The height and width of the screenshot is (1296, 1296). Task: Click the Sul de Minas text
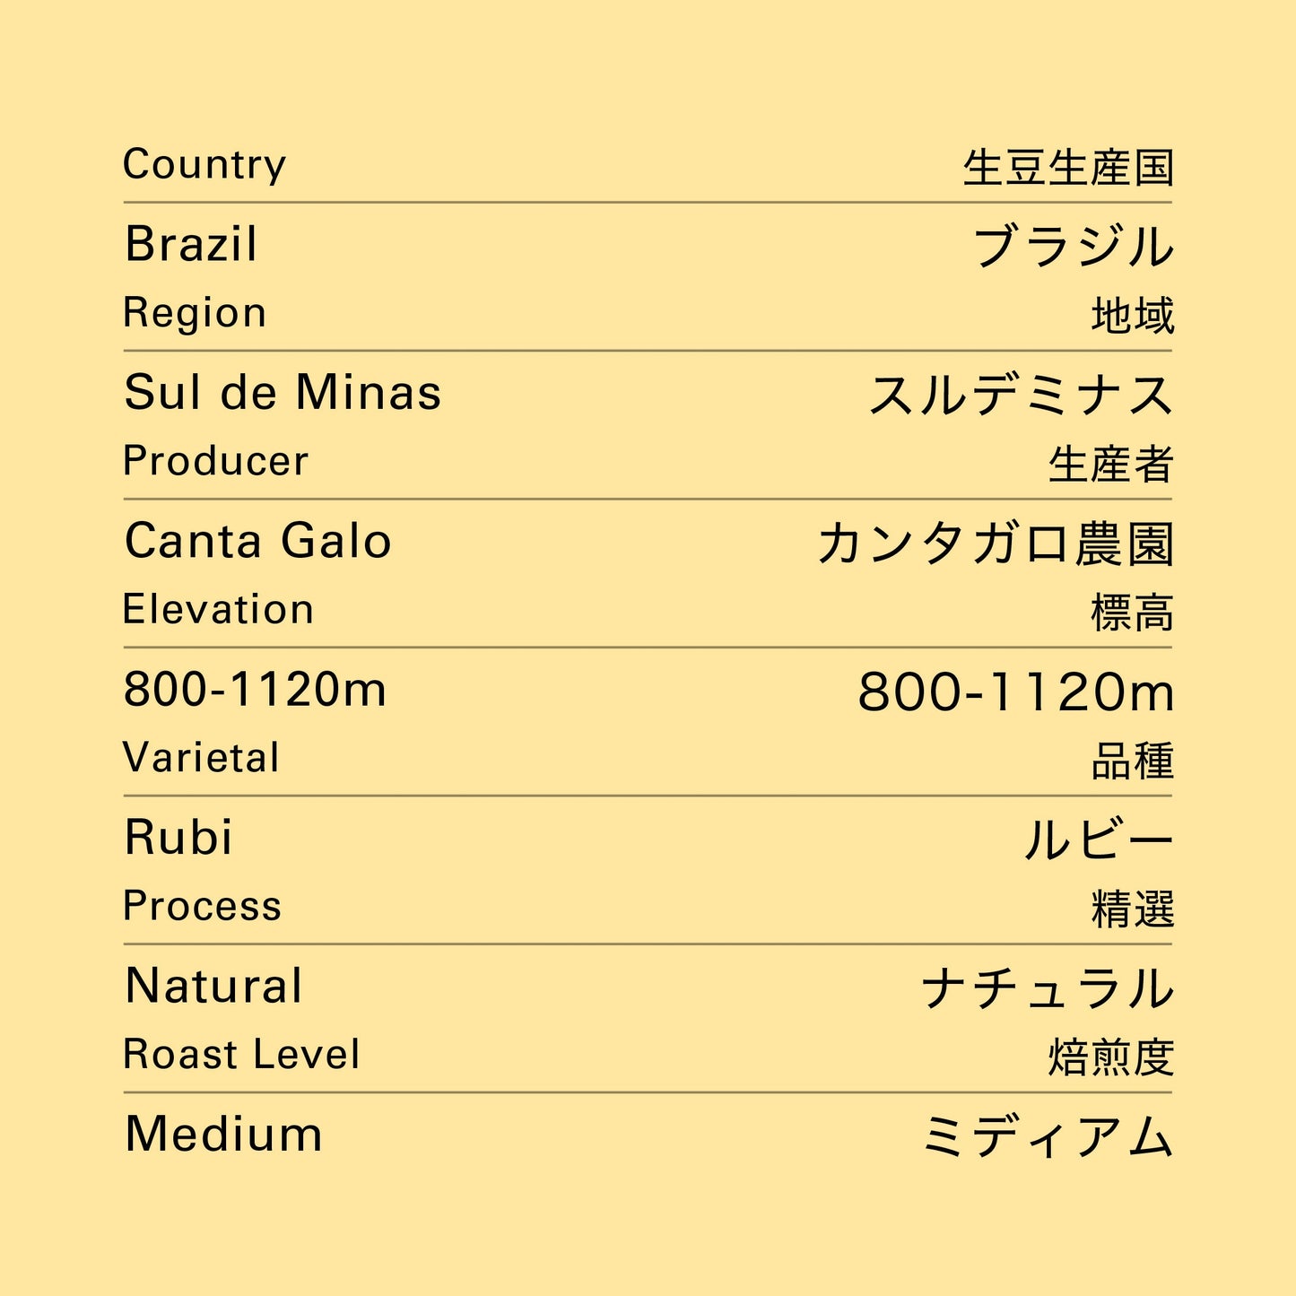click(x=283, y=393)
